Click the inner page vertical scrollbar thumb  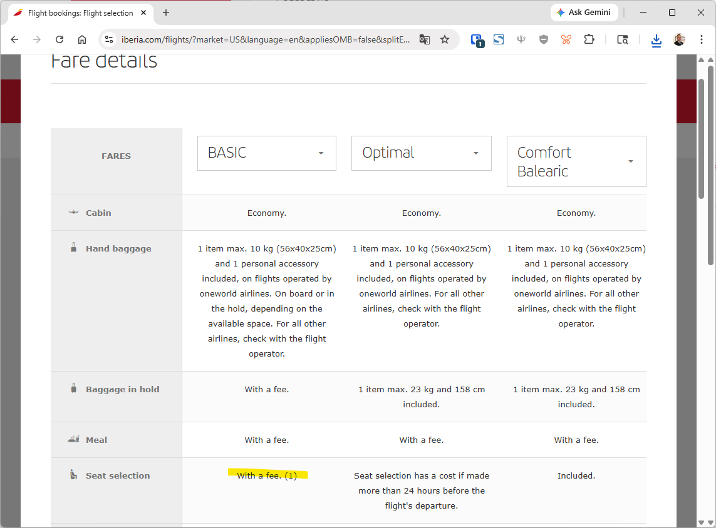pyautogui.click(x=701, y=139)
